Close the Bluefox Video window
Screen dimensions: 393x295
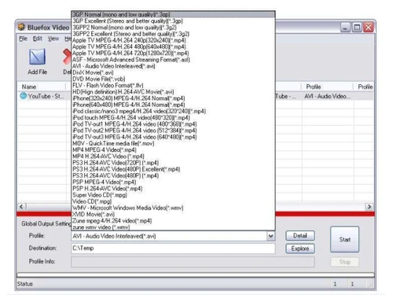click(x=369, y=28)
